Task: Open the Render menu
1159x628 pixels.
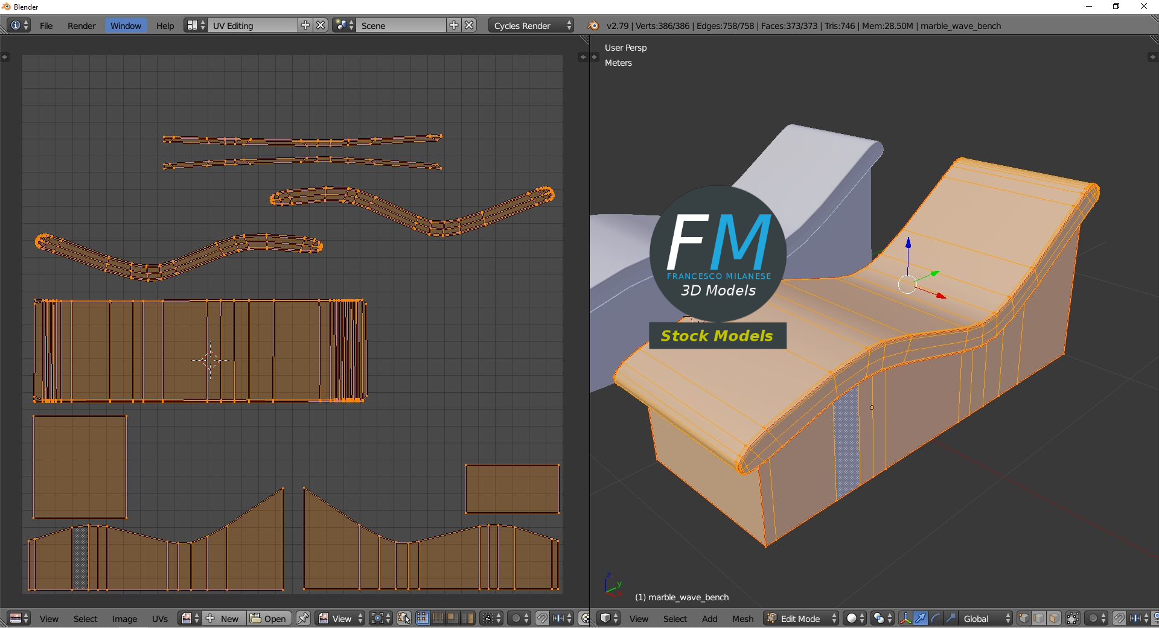Action: coord(81,25)
